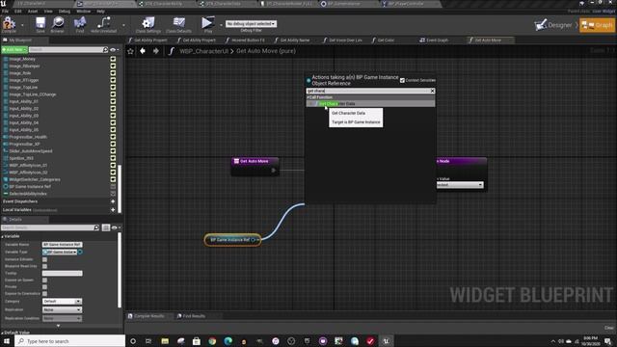617x347 pixels.
Task: Toggle visibility checkbox for Input_Ability_01
Action: tap(113, 101)
